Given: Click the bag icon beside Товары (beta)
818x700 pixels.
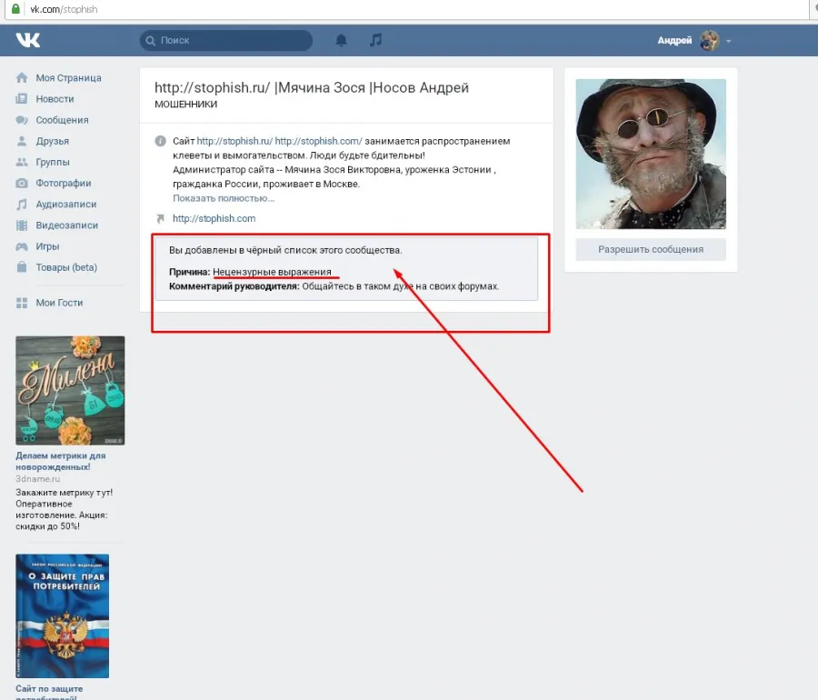Looking at the screenshot, I should pos(22,267).
